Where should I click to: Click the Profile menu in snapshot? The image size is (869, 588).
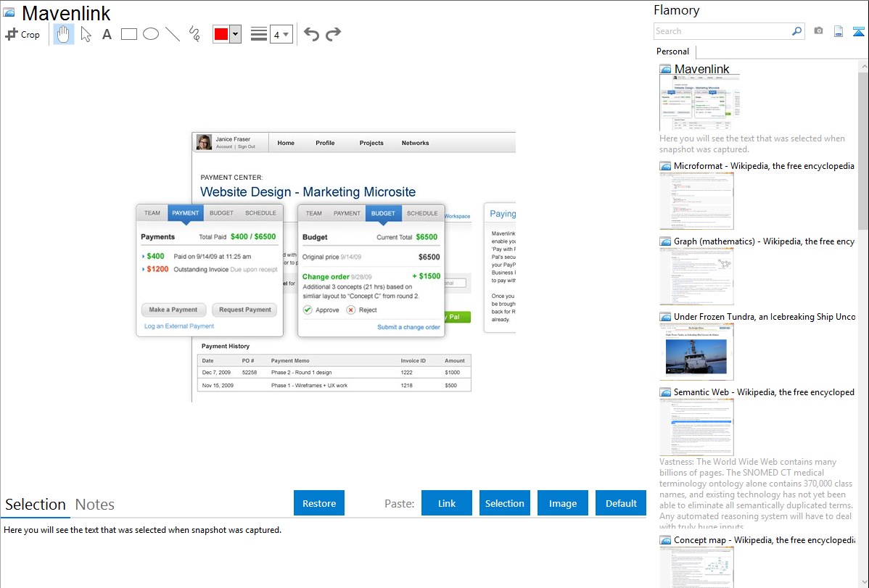[x=325, y=143]
